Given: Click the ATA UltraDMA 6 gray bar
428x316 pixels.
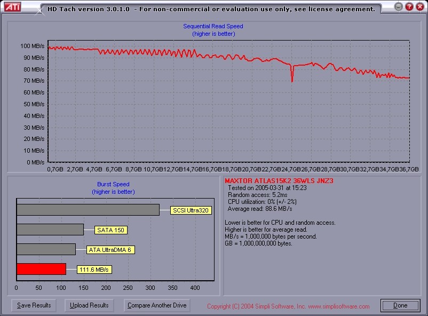Looking at the screenshot, I should pos(46,249).
